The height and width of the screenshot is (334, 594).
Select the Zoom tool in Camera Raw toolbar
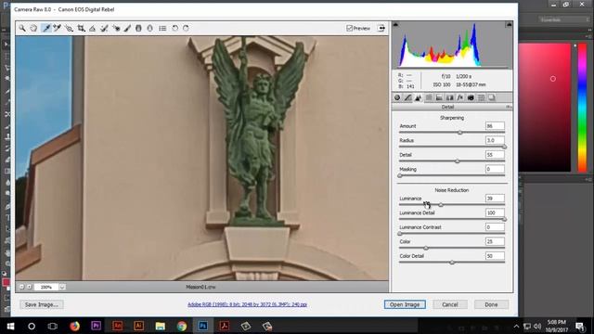click(22, 28)
